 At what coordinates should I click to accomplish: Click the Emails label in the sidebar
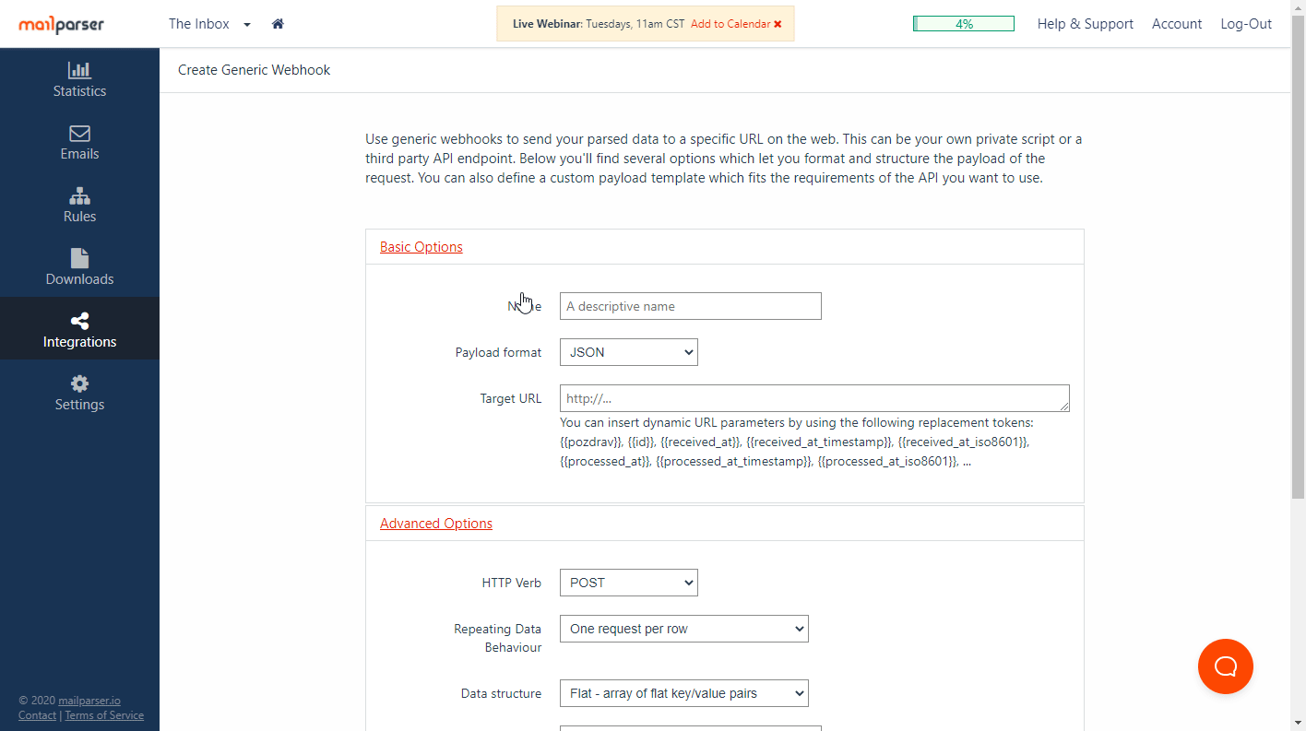click(x=79, y=154)
